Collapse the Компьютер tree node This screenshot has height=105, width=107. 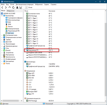(x=2, y=16)
